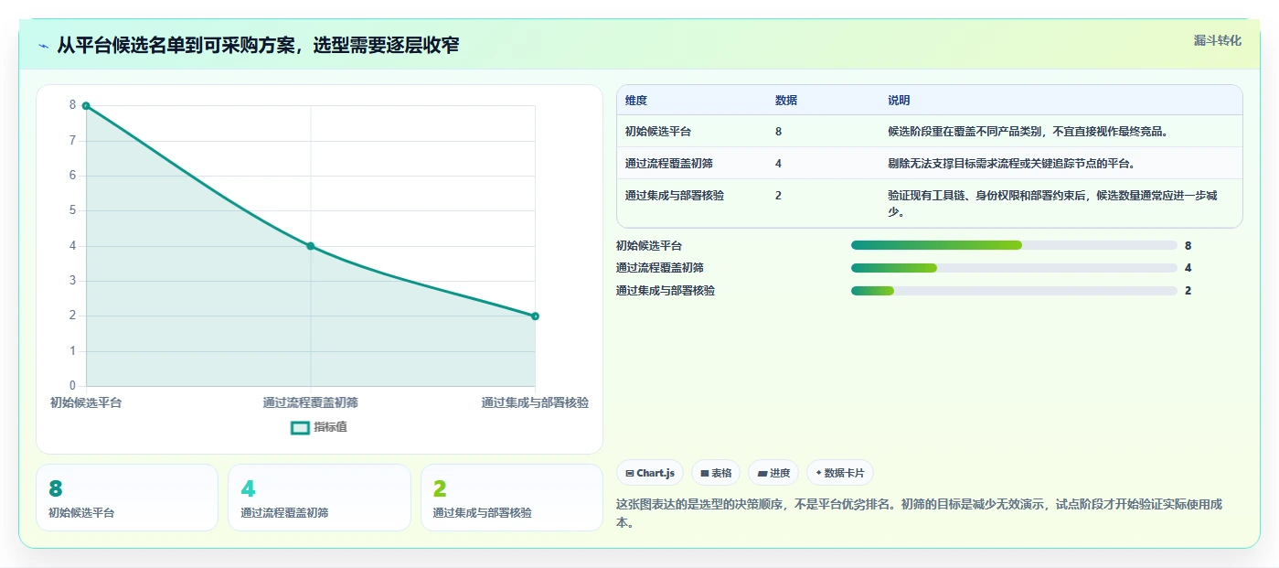Viewport: 1279px width, 568px height.
Task: Click the y-axis tick label 6
Action: 72,176
